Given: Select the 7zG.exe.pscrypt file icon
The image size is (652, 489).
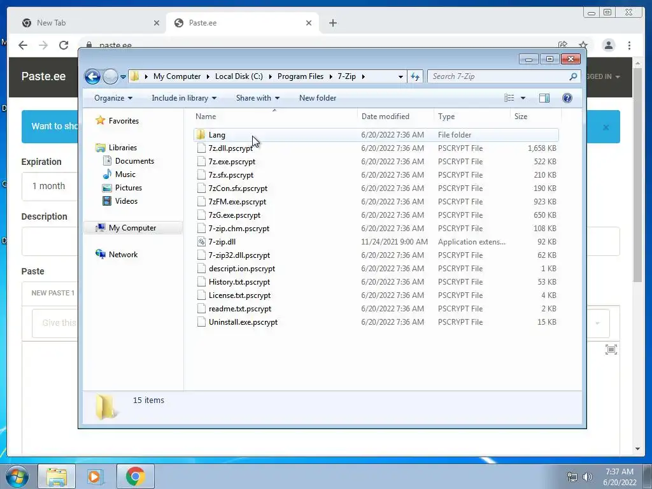Looking at the screenshot, I should pyautogui.click(x=201, y=215).
